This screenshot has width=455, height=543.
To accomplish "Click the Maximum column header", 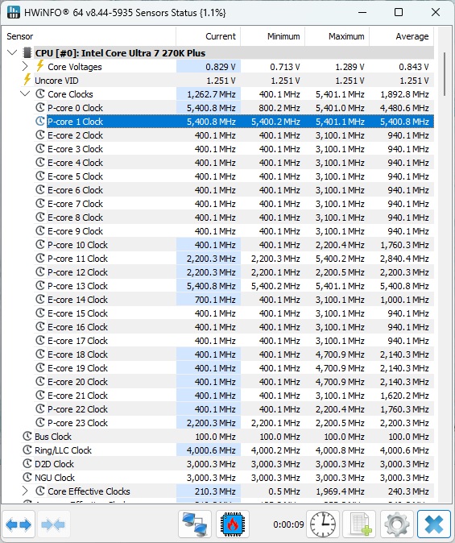I will tap(337, 36).
